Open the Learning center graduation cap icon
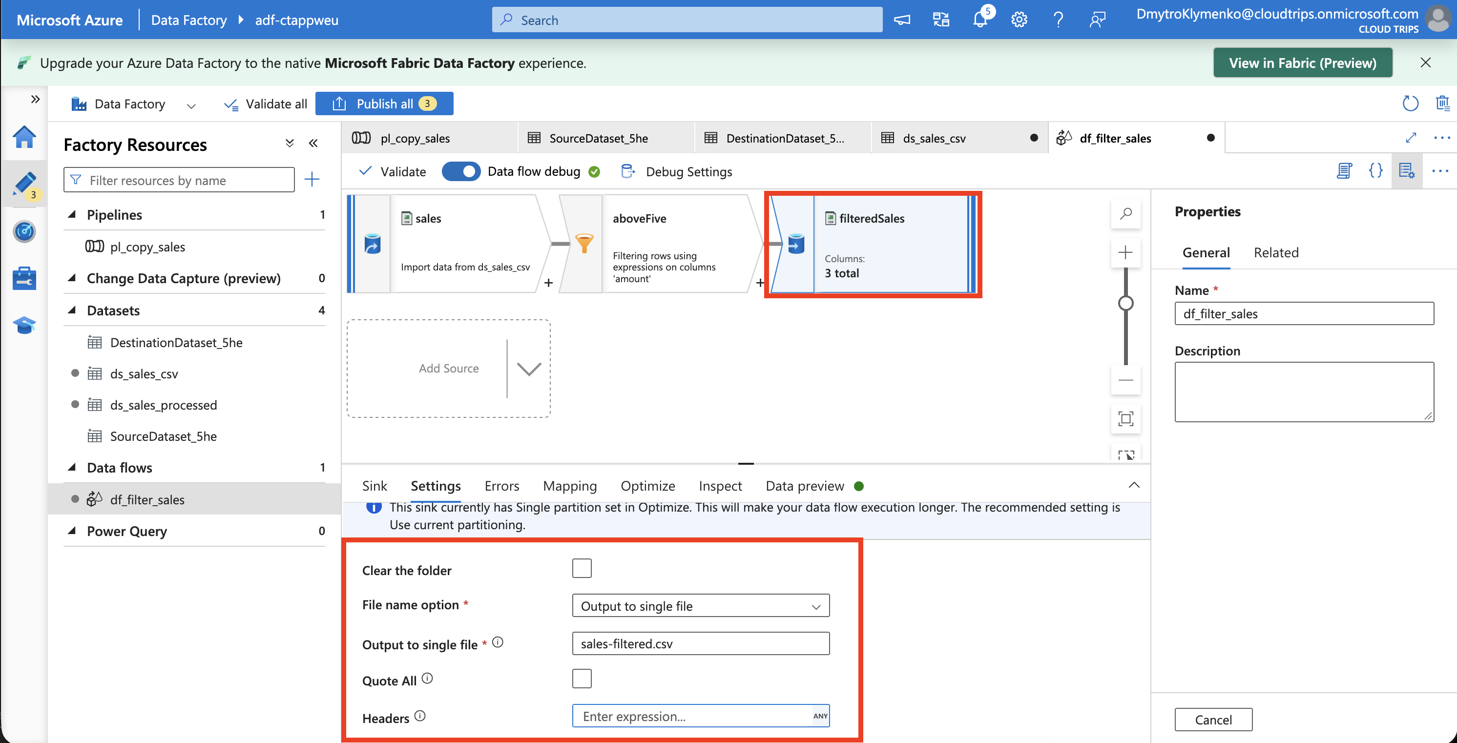1457x743 pixels. tap(24, 325)
